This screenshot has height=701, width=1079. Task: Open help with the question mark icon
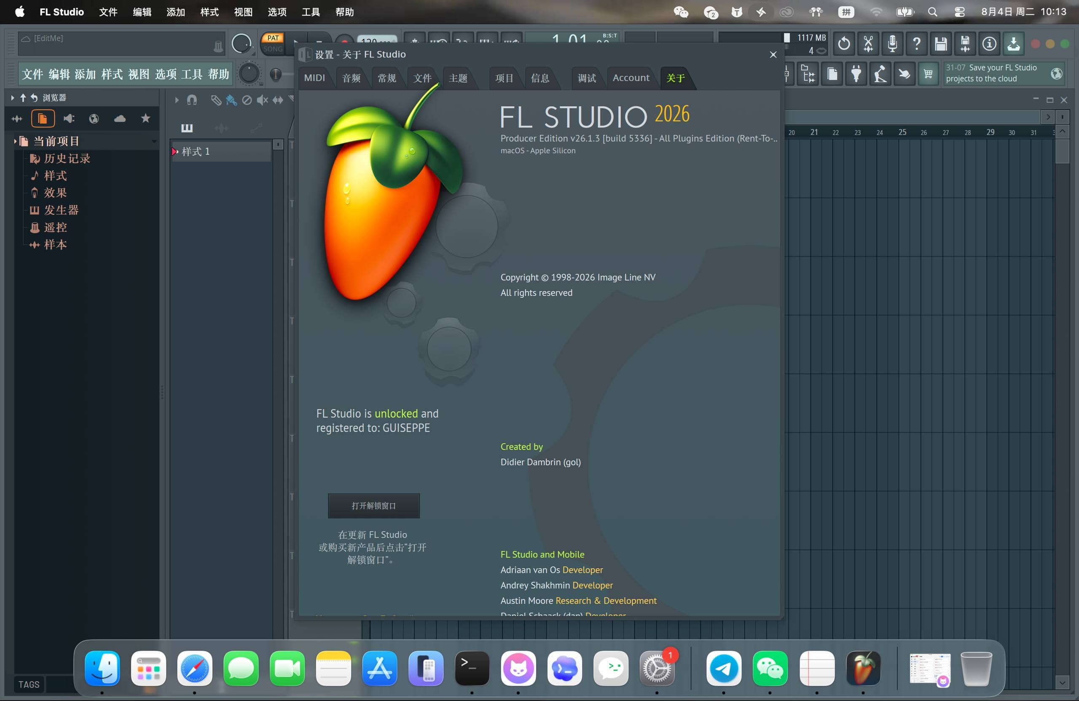(x=917, y=44)
